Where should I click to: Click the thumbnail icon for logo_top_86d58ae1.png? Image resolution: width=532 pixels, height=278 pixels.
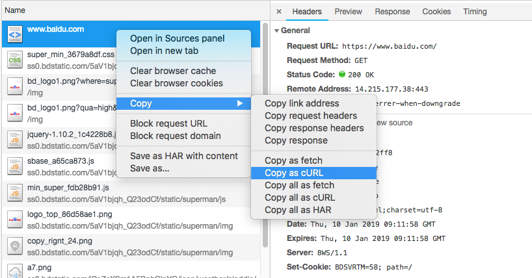[14, 220]
